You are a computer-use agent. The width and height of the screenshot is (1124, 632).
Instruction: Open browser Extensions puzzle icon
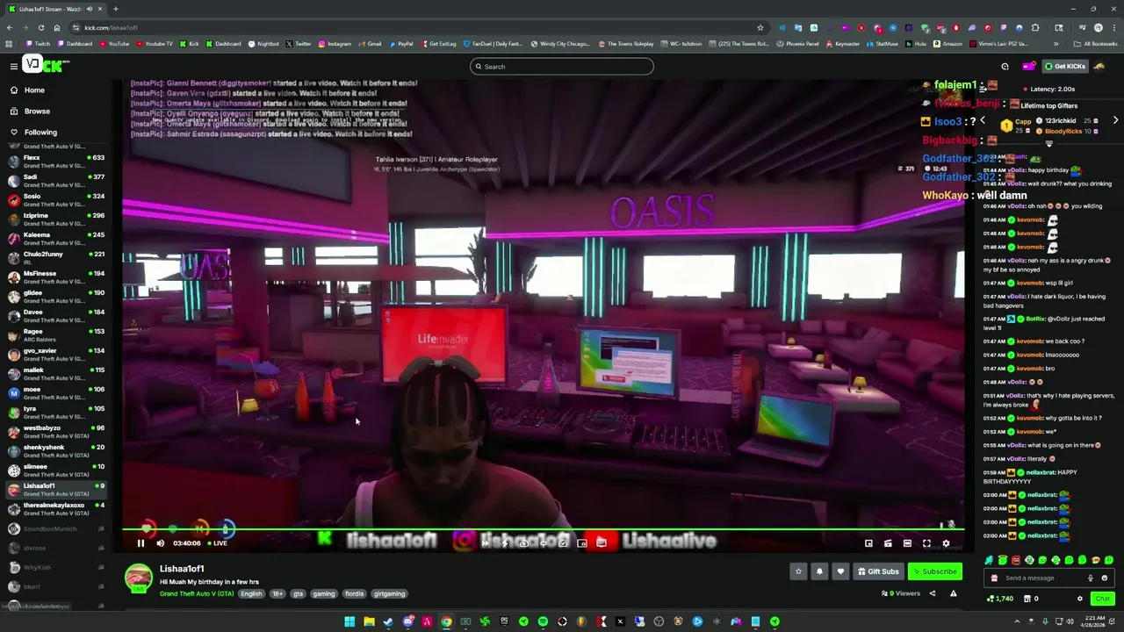pyautogui.click(x=1035, y=27)
